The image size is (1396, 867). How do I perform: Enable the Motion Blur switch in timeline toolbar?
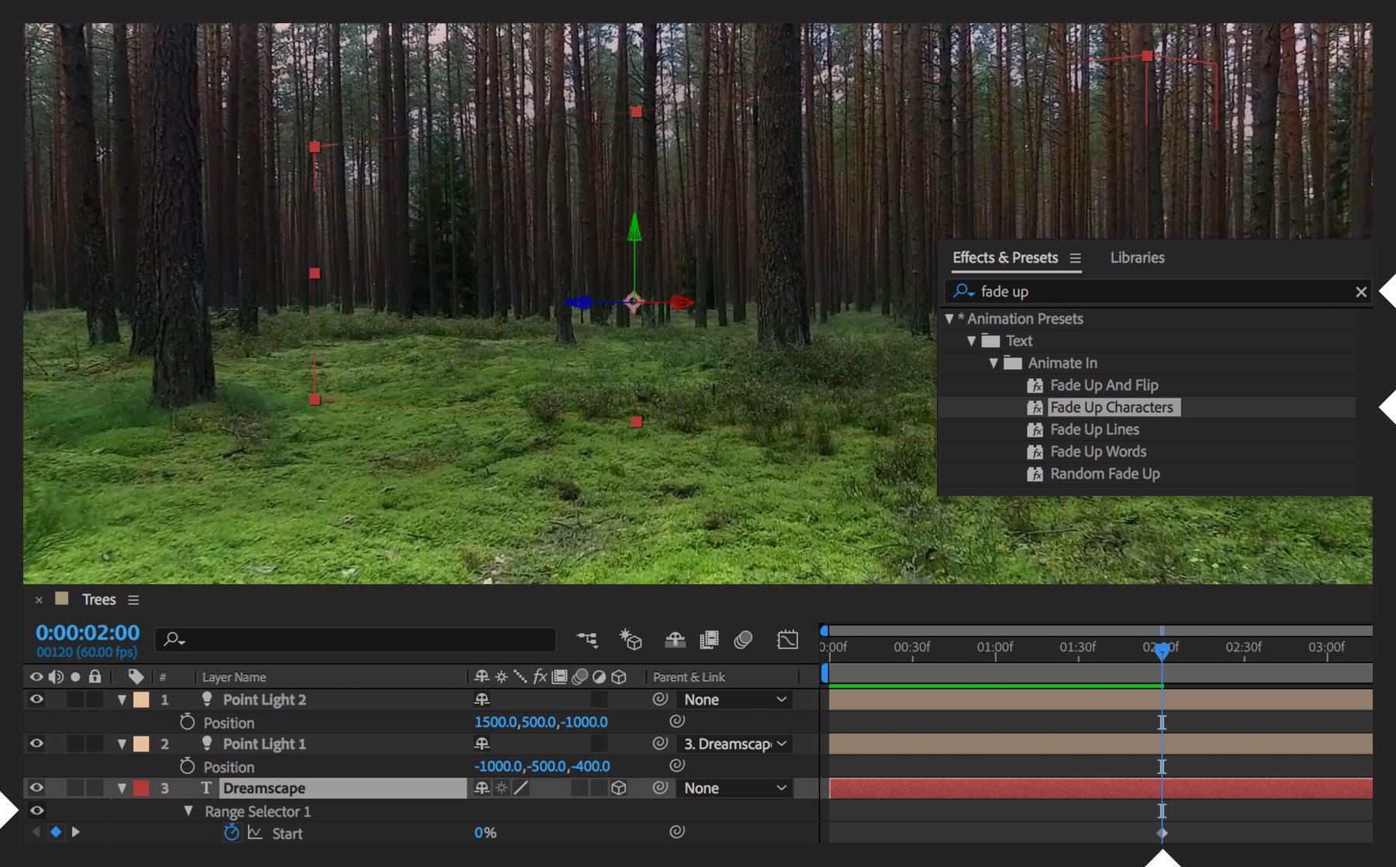coord(742,640)
